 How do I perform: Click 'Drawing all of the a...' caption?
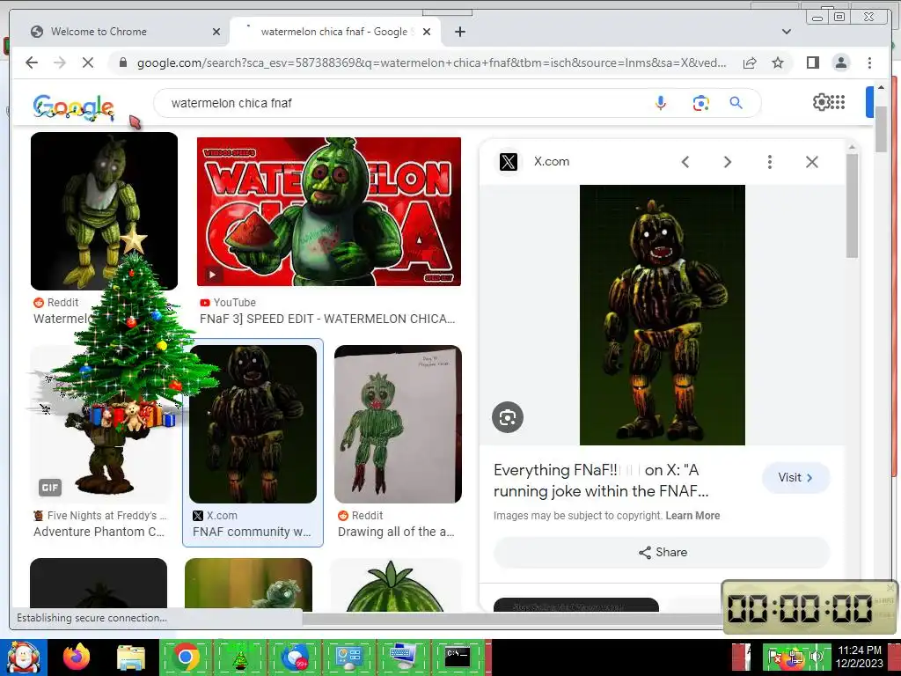coord(396,533)
